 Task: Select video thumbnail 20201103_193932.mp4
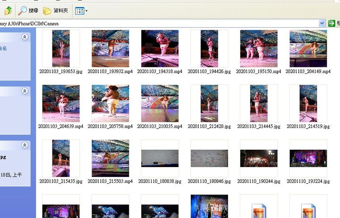coord(110,48)
